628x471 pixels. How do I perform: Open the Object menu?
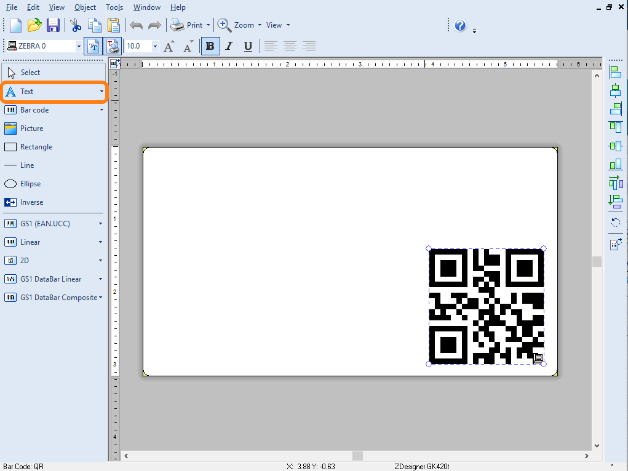point(85,7)
